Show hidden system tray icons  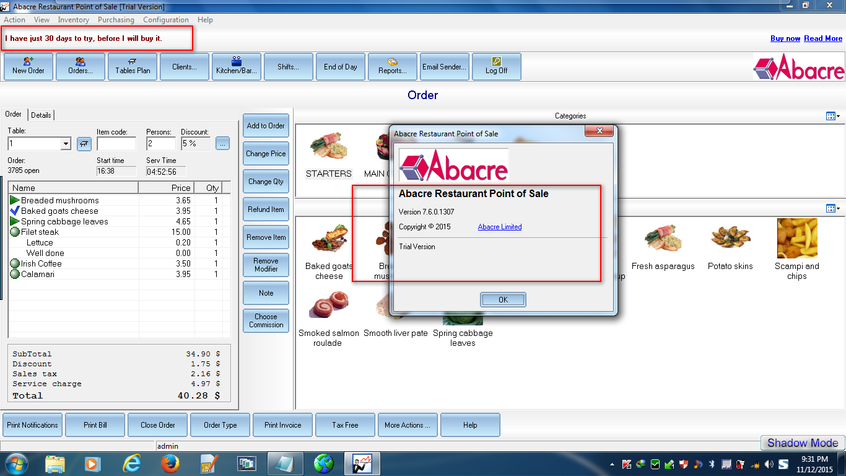(x=613, y=464)
